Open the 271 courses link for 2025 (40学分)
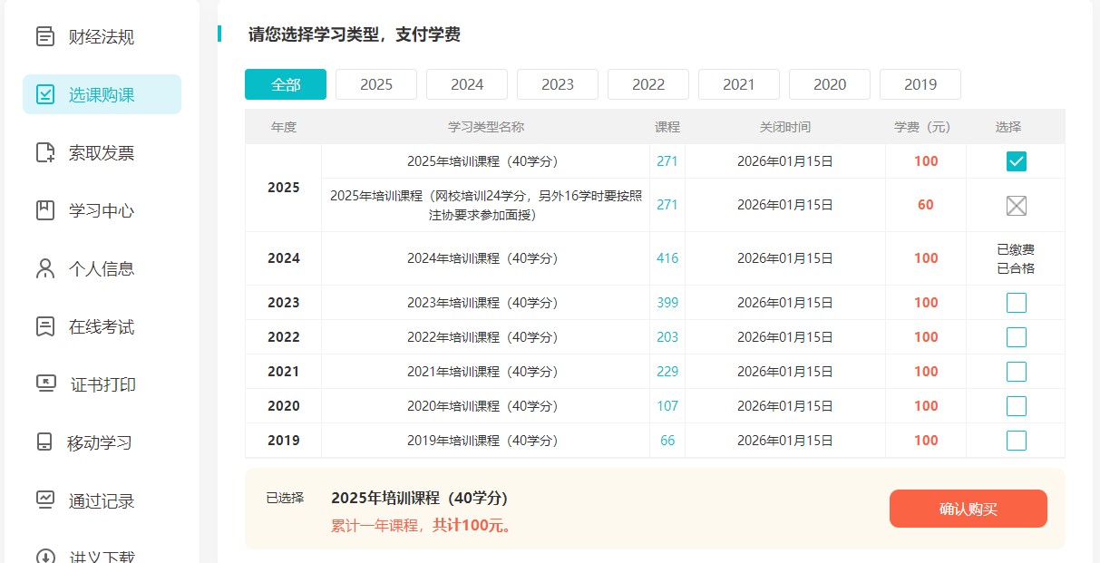1100x563 pixels. click(667, 161)
